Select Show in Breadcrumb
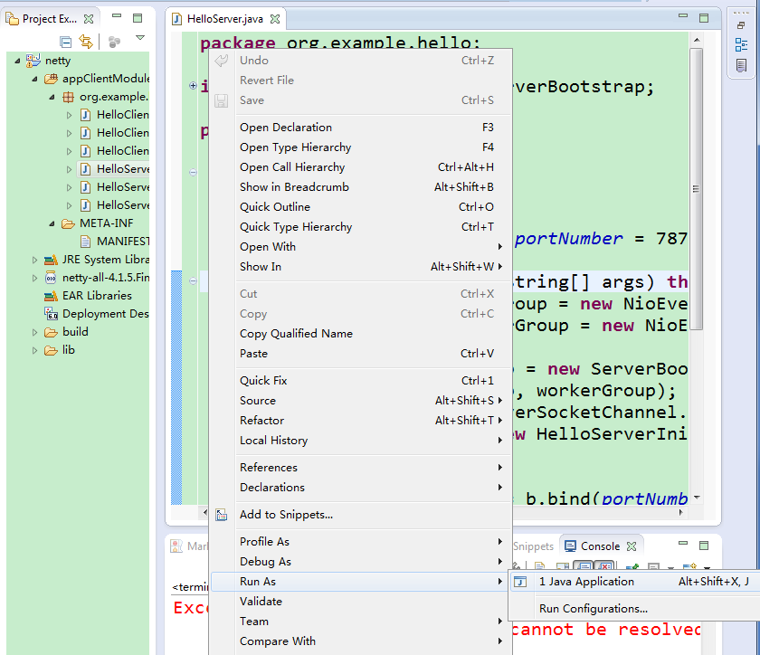The width and height of the screenshot is (760, 655). [361, 186]
